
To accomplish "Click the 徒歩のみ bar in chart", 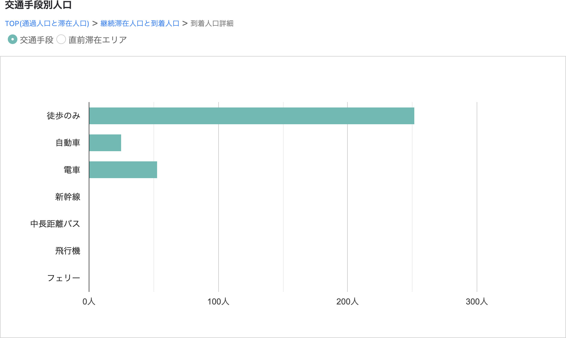I will click(x=252, y=116).
